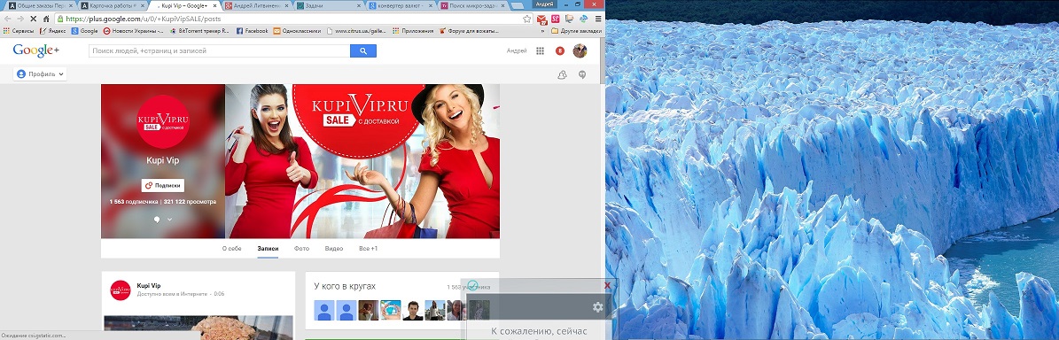Switch to Задачи browser tab
This screenshot has height=340, width=1059.
coord(329,5)
